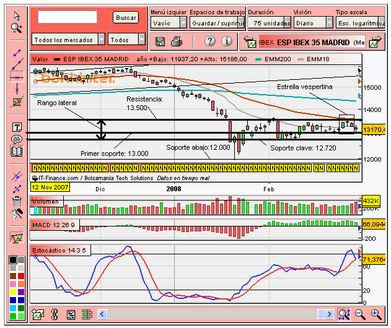The width and height of the screenshot is (391, 328).
Task: Pick the orange color swatch
Action: click(21, 284)
